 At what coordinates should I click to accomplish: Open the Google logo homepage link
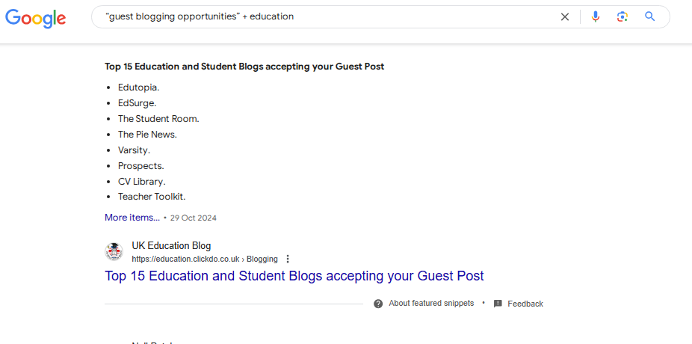click(35, 18)
